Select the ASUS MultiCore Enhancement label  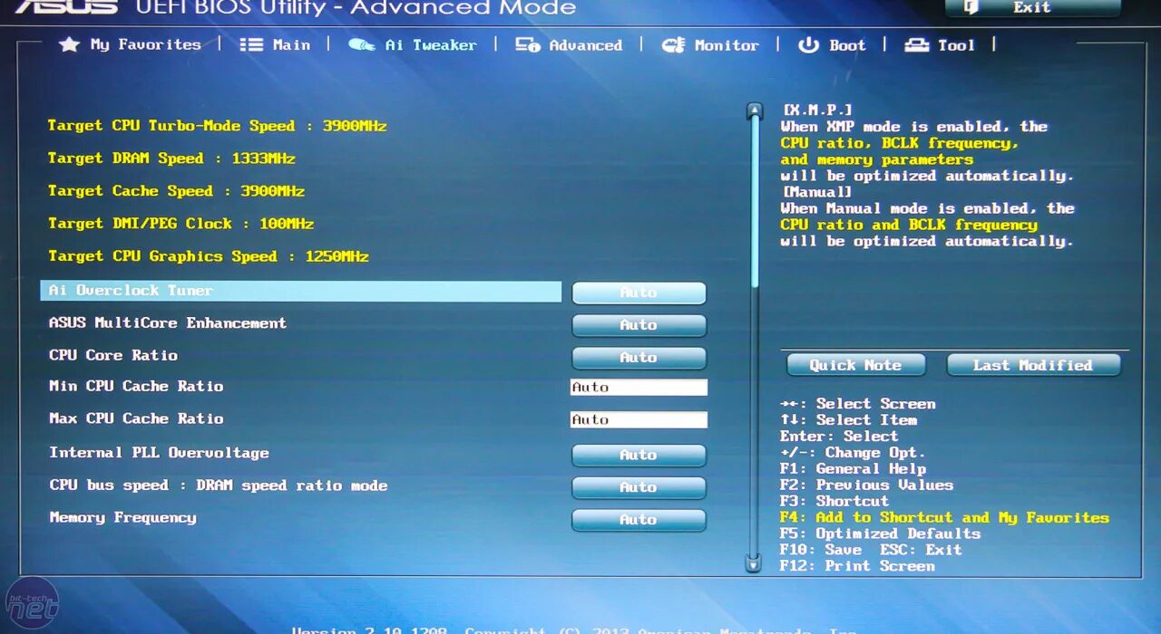point(168,323)
